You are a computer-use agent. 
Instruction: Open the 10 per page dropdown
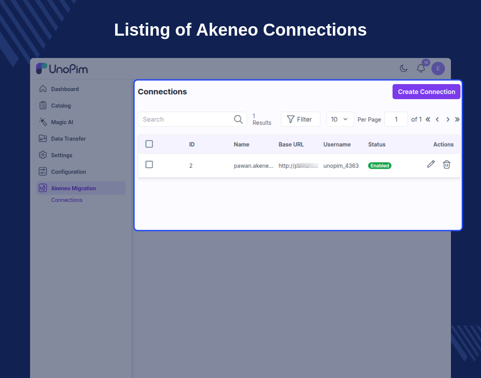coord(340,119)
